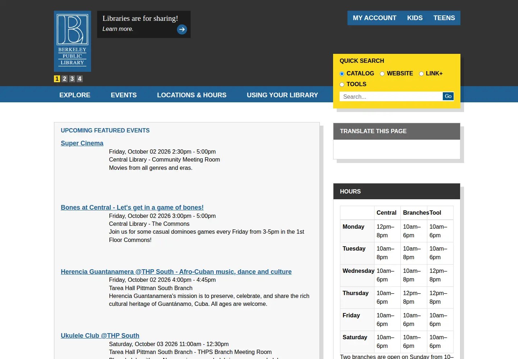This screenshot has height=359, width=518.
Task: Click 'Movies from all genres and eras.' text
Action: 151,168
